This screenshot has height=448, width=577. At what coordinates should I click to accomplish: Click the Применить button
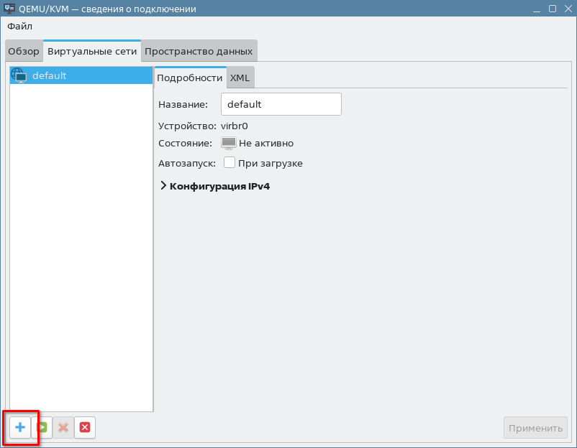[x=535, y=428]
